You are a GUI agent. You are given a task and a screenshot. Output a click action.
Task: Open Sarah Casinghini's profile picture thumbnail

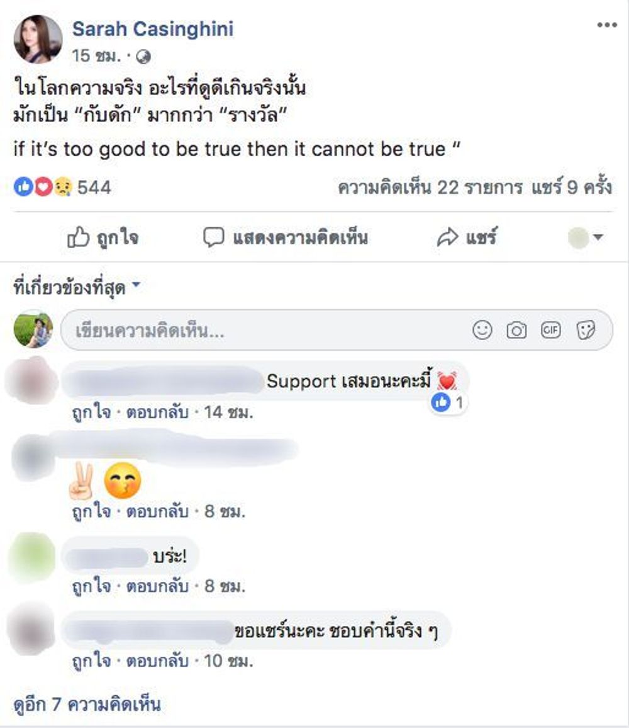(38, 39)
